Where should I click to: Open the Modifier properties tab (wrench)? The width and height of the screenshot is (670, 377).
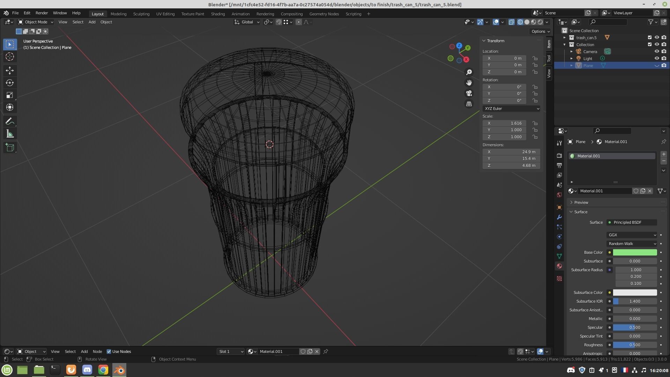(x=559, y=217)
